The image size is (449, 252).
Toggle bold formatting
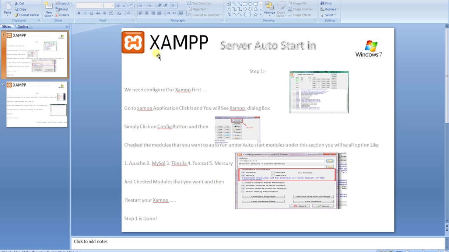tap(79, 13)
